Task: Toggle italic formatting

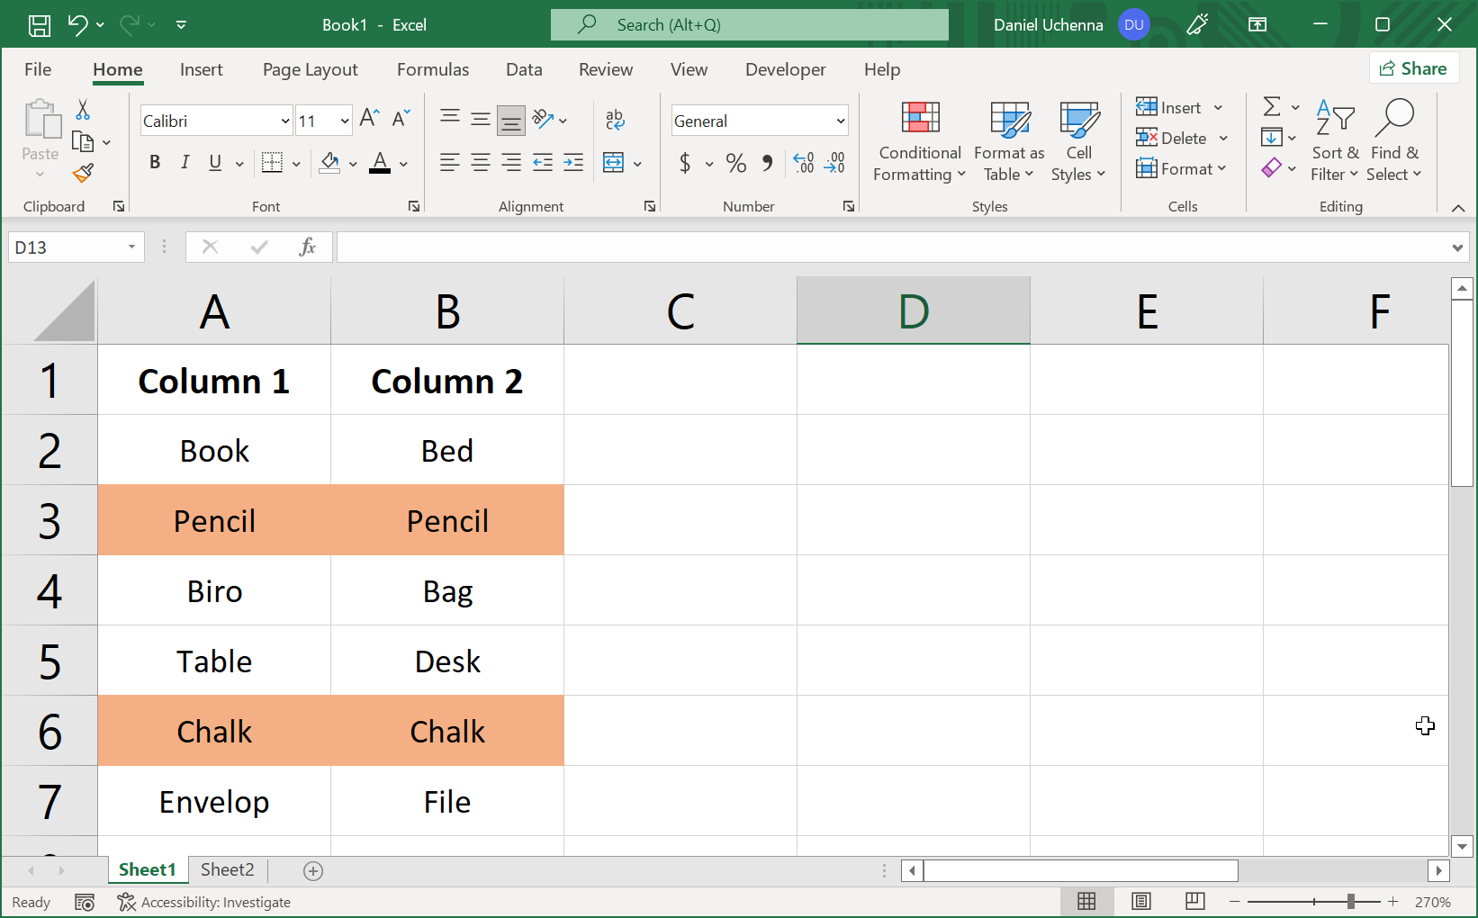Action: pos(185,163)
